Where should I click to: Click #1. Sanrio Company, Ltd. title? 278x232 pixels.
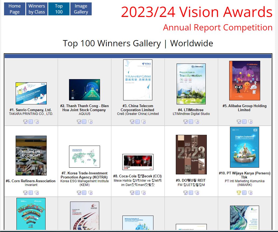pos(31,110)
